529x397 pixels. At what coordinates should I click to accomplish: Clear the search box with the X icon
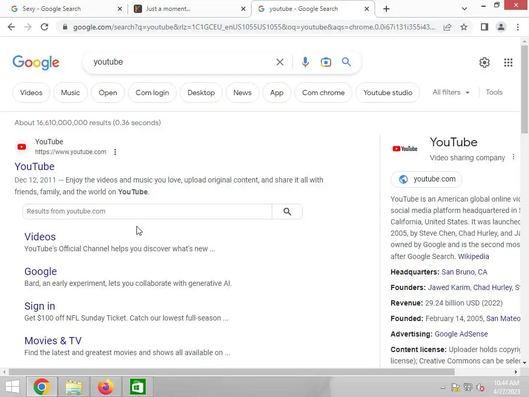point(279,62)
